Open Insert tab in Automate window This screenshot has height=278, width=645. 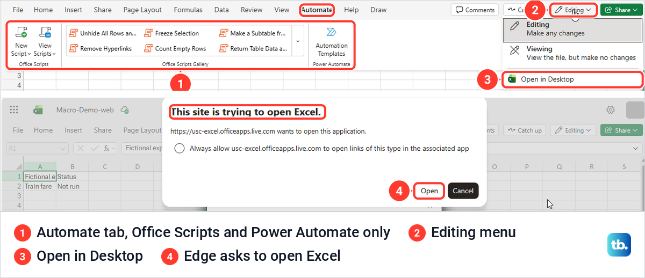click(74, 10)
